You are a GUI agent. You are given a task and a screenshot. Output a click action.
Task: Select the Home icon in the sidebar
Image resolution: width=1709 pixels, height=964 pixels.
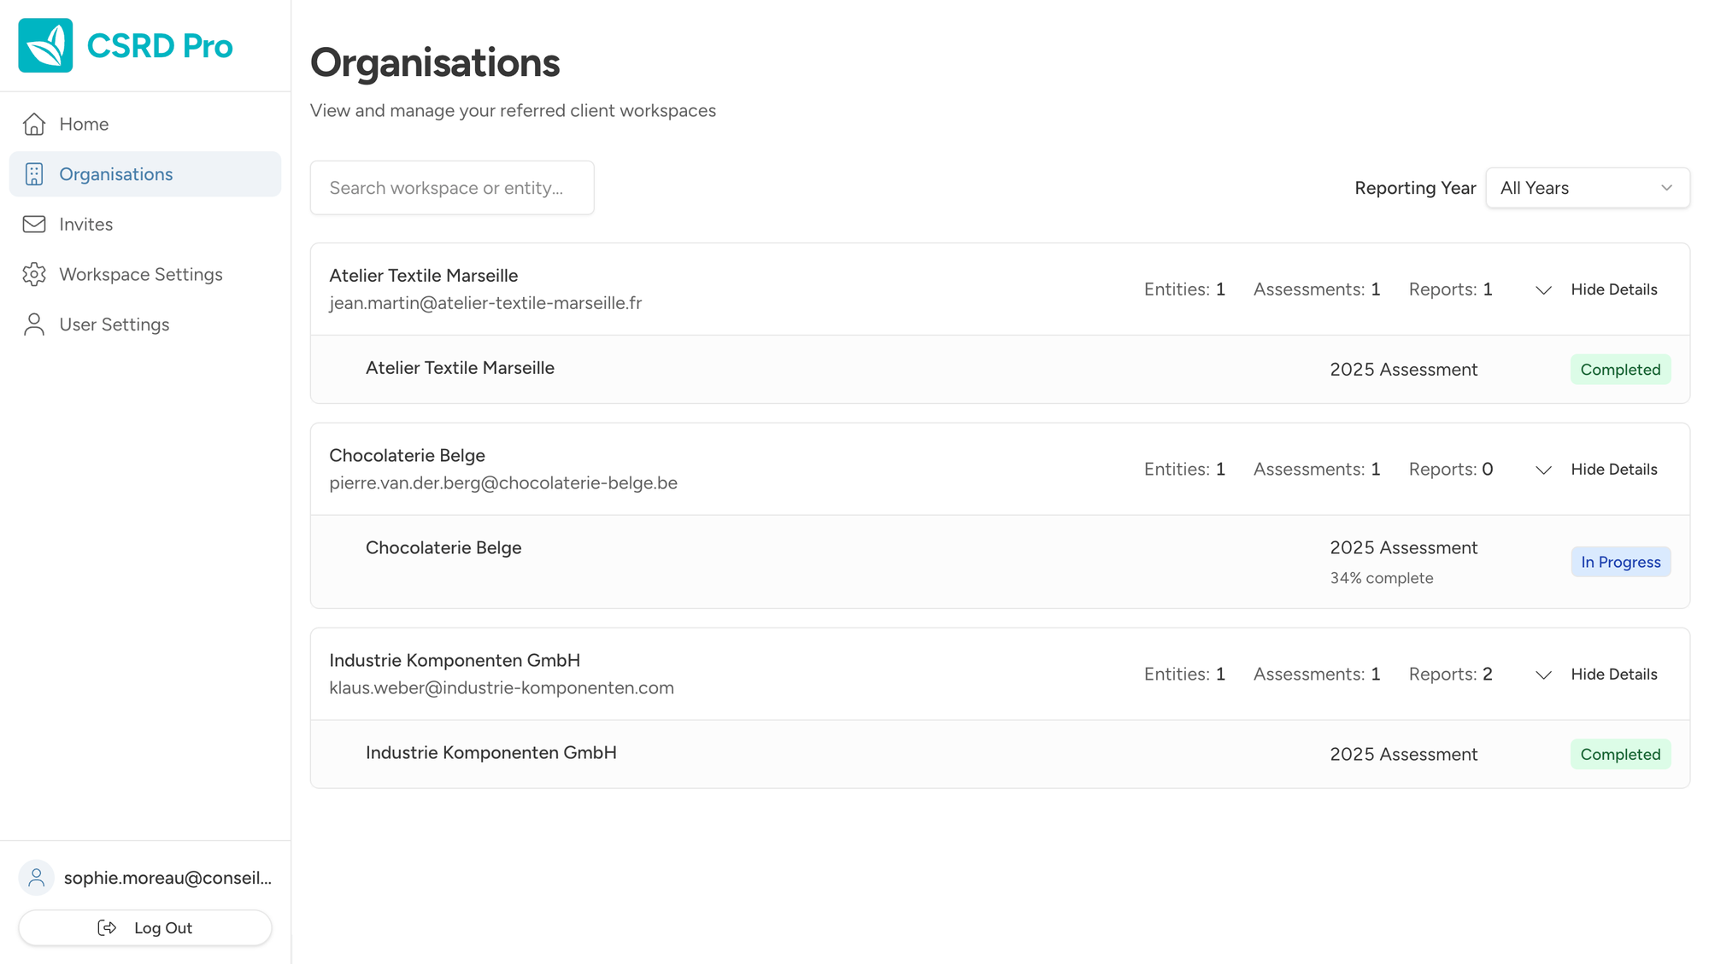[x=33, y=123]
